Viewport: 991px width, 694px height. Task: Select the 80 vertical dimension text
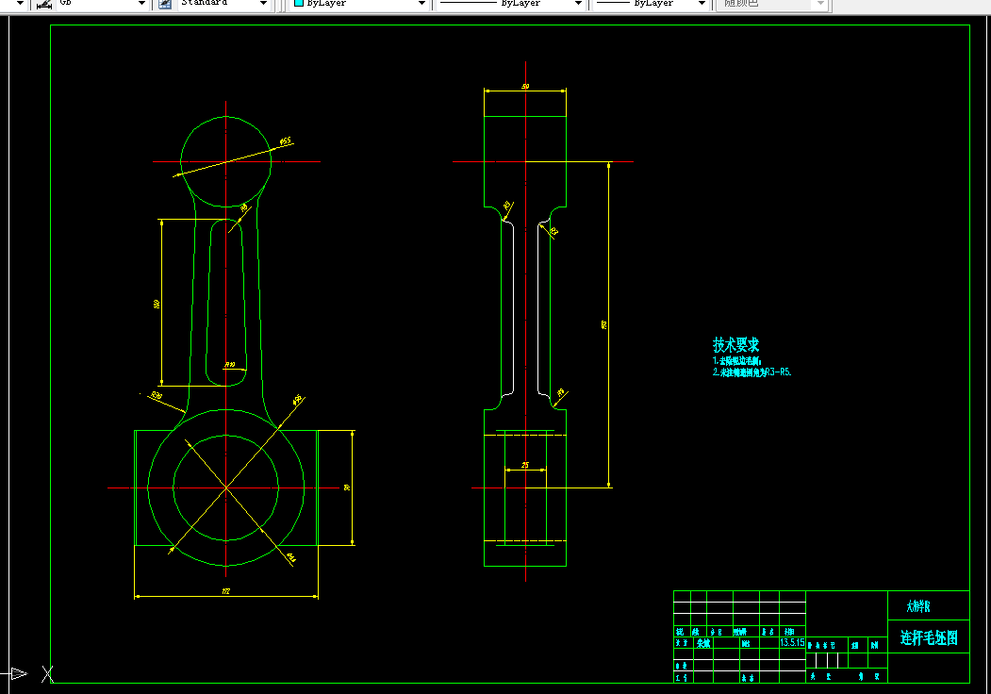pyautogui.click(x=347, y=487)
